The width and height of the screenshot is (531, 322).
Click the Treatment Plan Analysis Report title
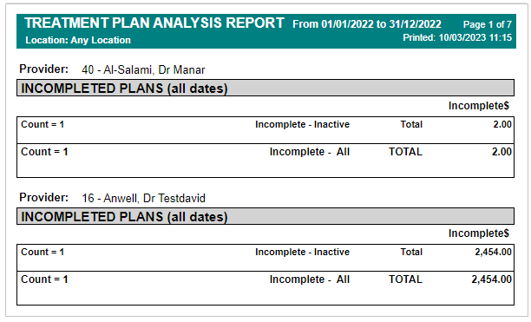point(154,23)
